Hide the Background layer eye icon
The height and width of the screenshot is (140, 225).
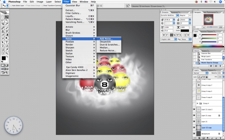194,134
